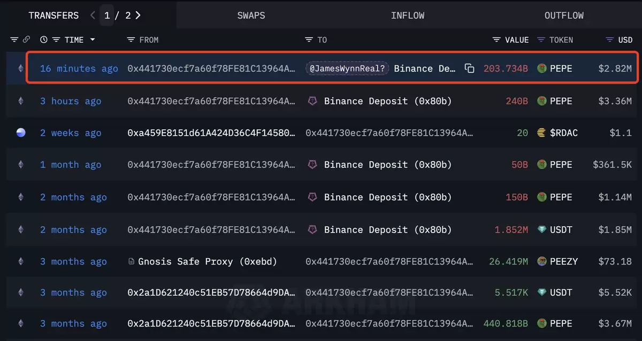Click PEPE token icon in 203.734B row

(x=541, y=68)
